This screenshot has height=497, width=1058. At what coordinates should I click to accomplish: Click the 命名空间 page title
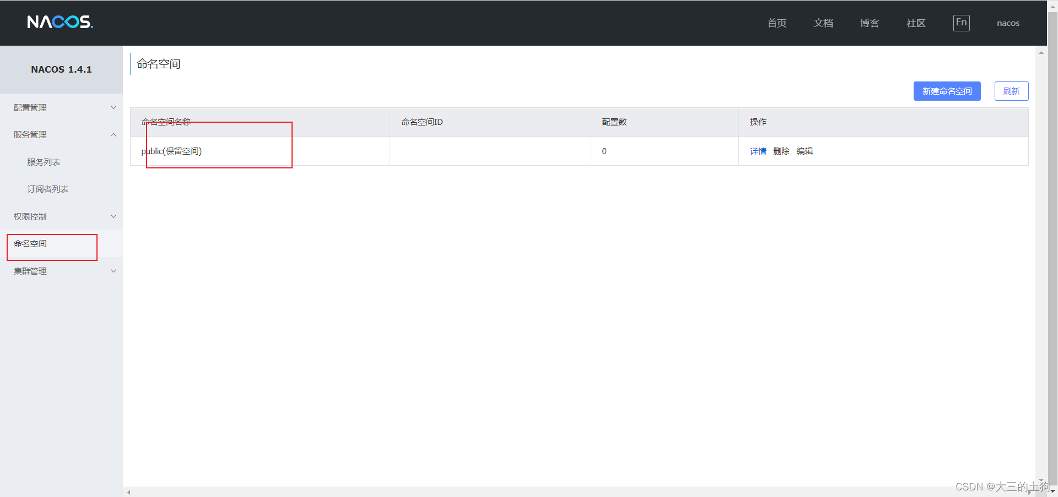click(159, 64)
